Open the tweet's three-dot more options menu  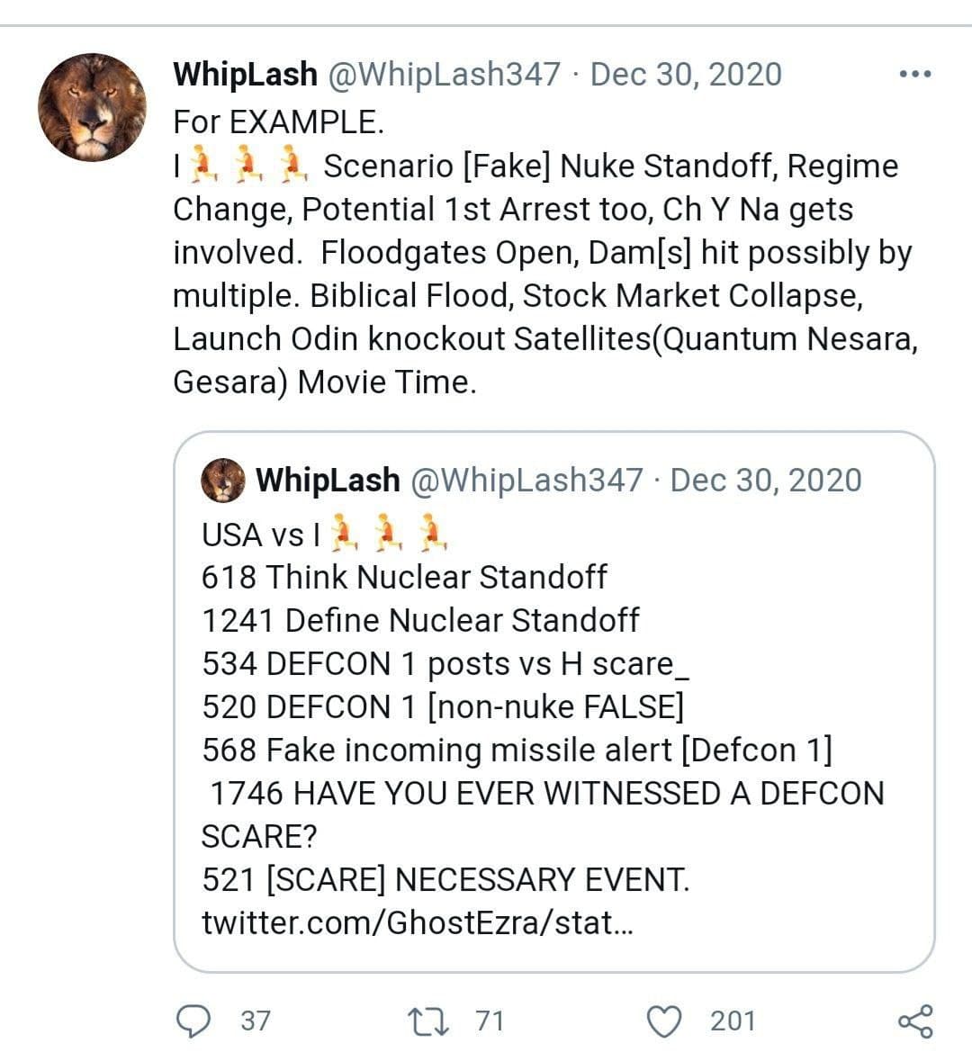915,74
